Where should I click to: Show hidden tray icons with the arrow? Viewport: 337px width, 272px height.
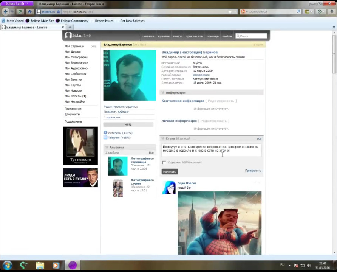point(290,265)
